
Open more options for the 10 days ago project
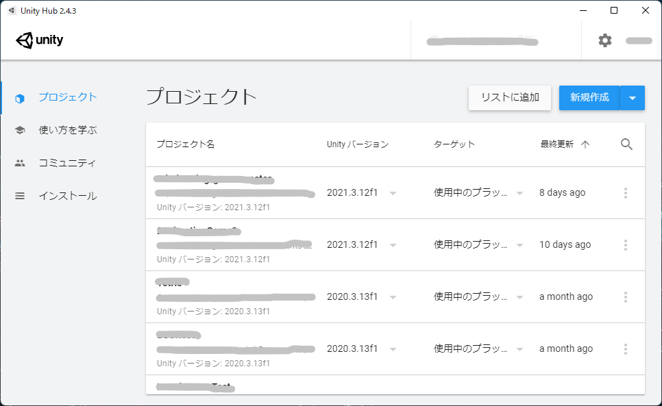point(625,245)
